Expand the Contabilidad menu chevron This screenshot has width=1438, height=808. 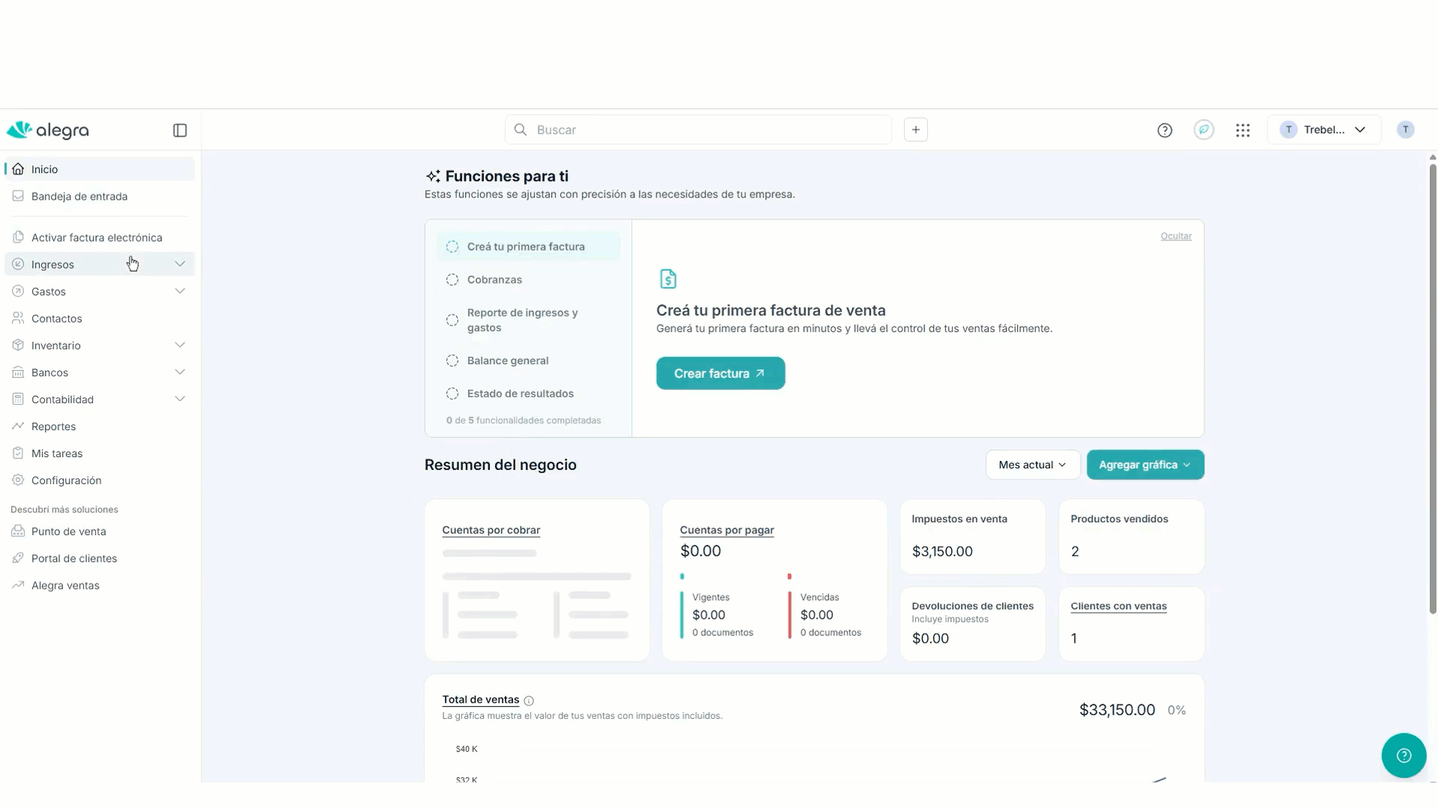pyautogui.click(x=180, y=399)
